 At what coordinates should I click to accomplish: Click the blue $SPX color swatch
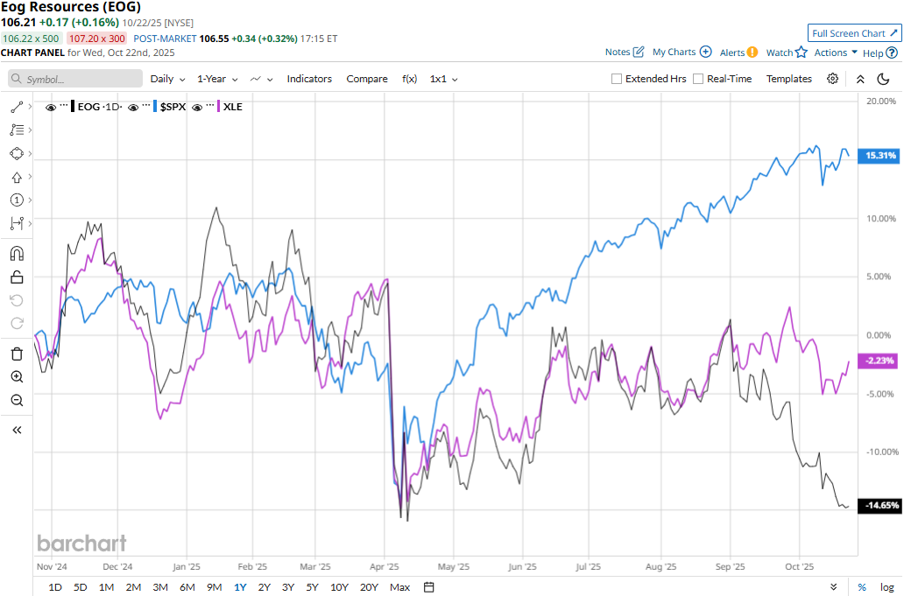(x=155, y=107)
